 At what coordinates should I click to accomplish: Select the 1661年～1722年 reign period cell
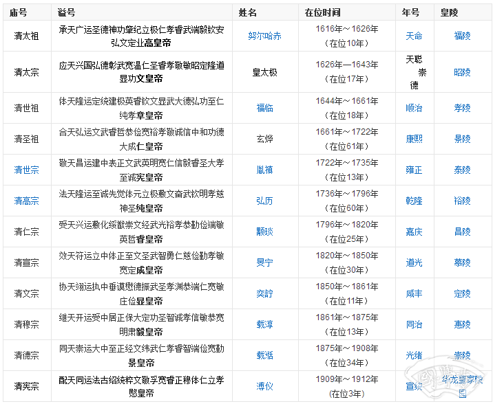pyautogui.click(x=347, y=139)
